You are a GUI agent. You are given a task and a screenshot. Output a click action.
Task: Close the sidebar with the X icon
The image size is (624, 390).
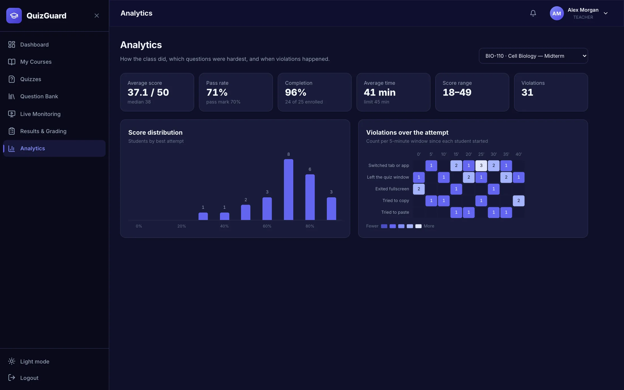point(97,16)
